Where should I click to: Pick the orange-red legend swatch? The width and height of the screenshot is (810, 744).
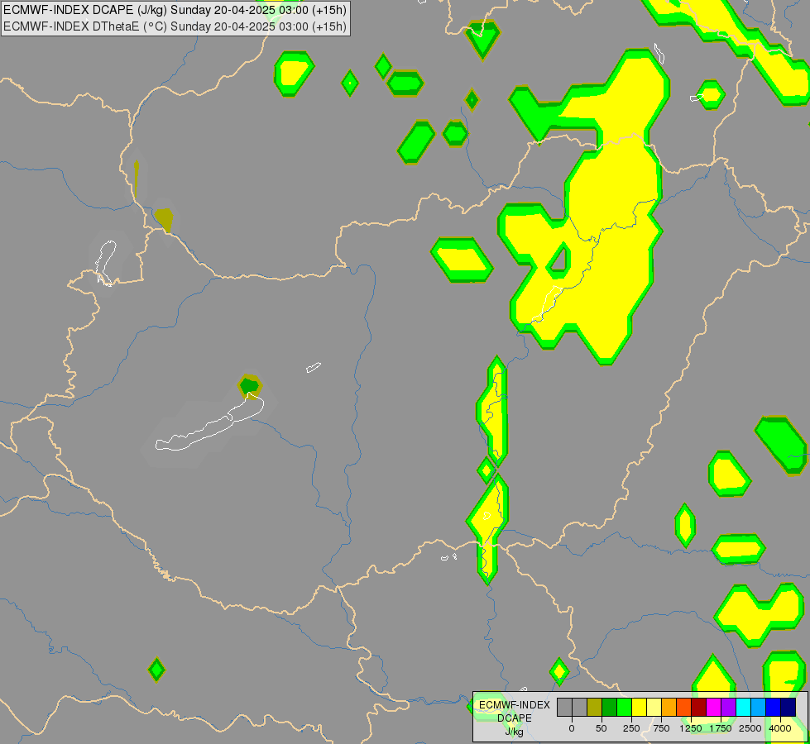point(684,708)
